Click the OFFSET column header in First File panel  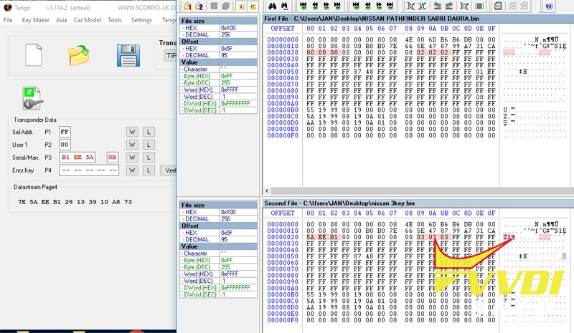[x=283, y=28]
